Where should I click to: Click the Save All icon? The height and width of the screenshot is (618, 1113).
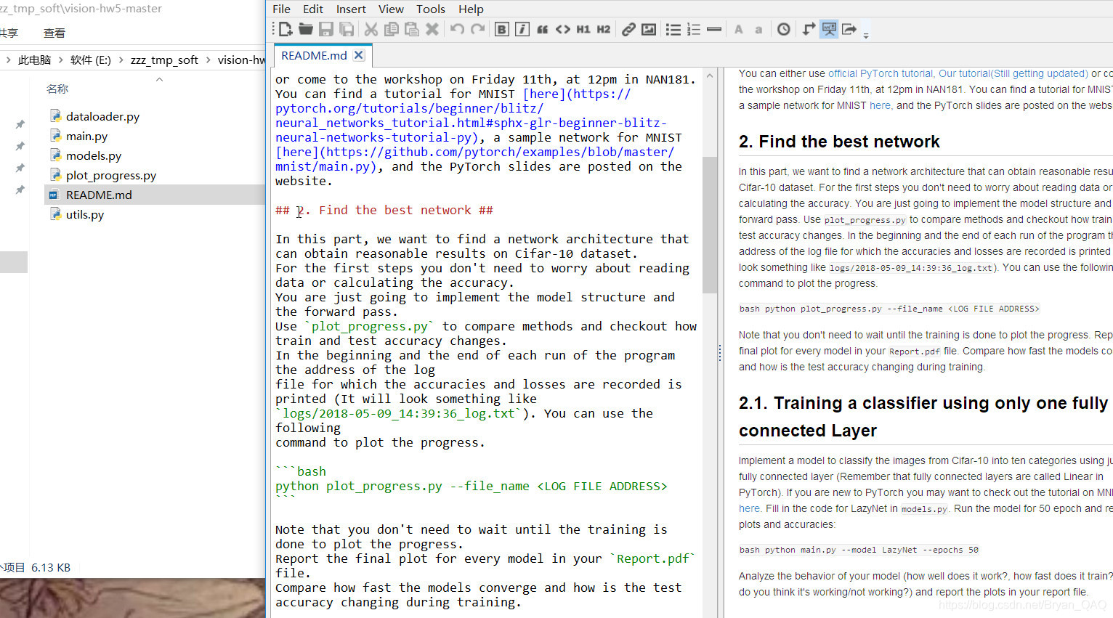(347, 29)
